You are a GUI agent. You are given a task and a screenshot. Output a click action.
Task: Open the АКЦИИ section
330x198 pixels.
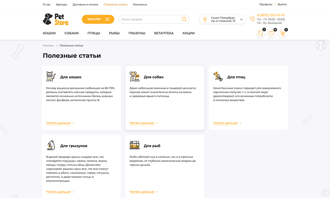coord(188,33)
